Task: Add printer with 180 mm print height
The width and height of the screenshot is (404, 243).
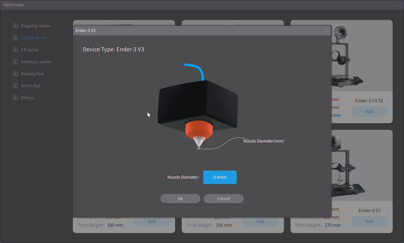Action: click(152, 221)
